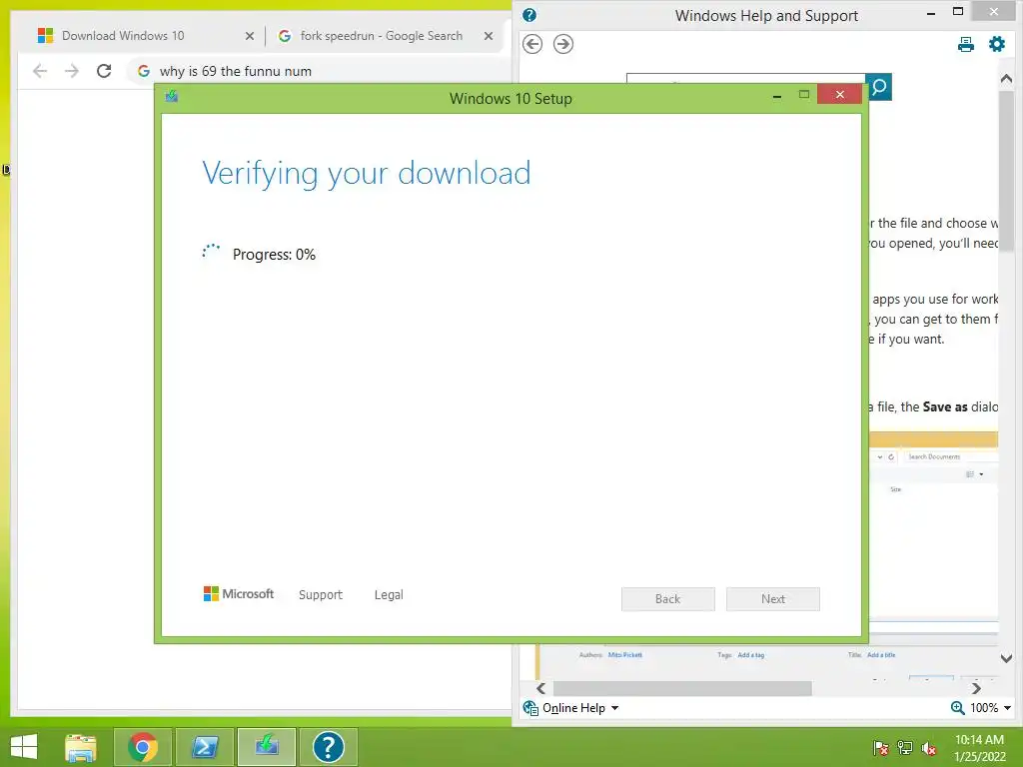Click the 'Verifying your download' heading
Screen dimensions: 1023x767
366,174
